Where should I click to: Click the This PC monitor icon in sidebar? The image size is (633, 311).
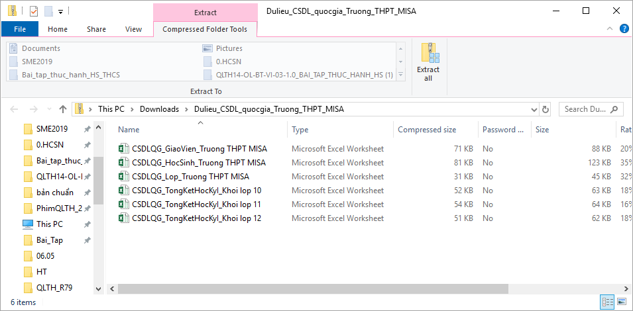click(28, 224)
